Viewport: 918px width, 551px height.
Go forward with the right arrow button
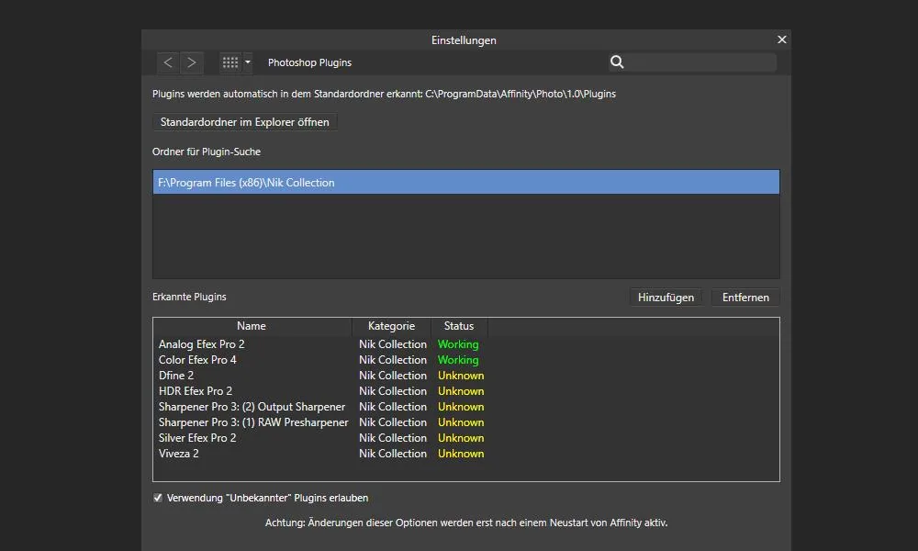192,62
